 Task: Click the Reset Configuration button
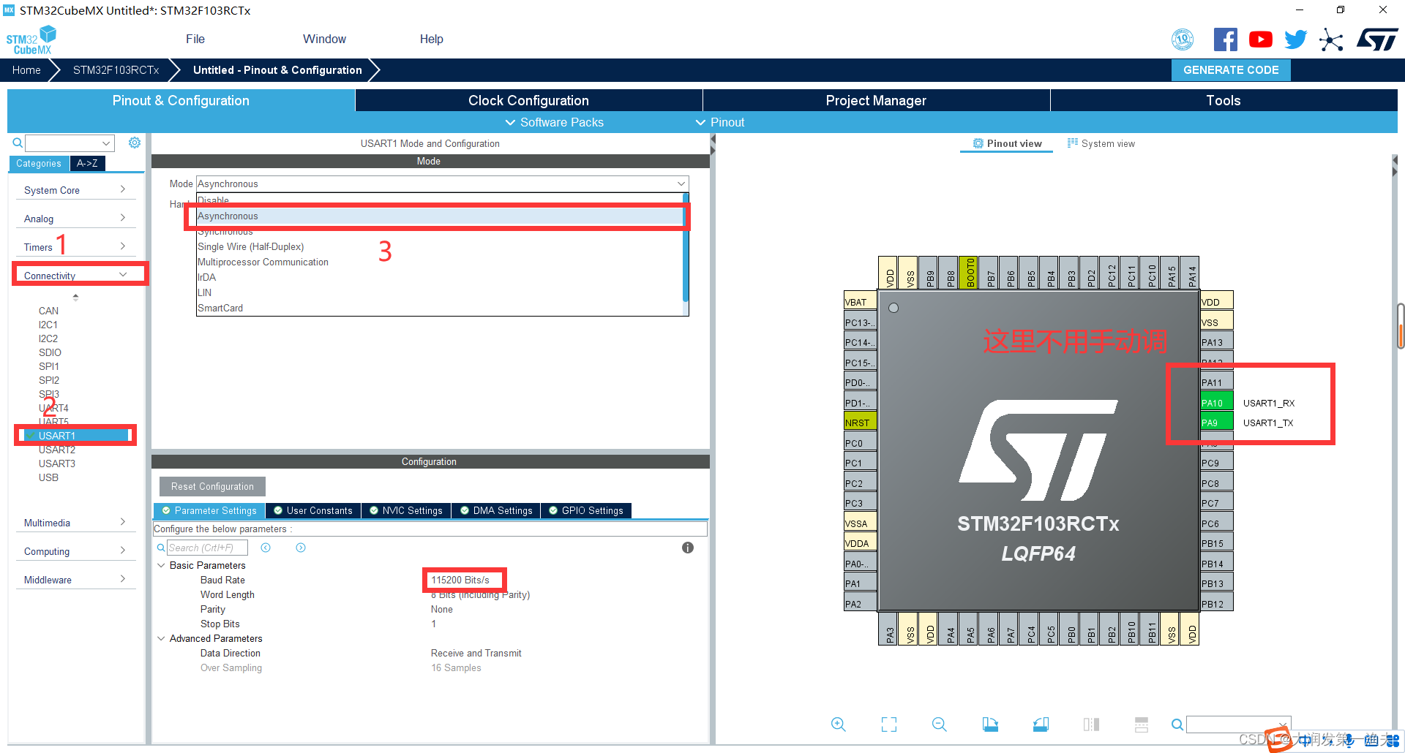click(x=211, y=486)
